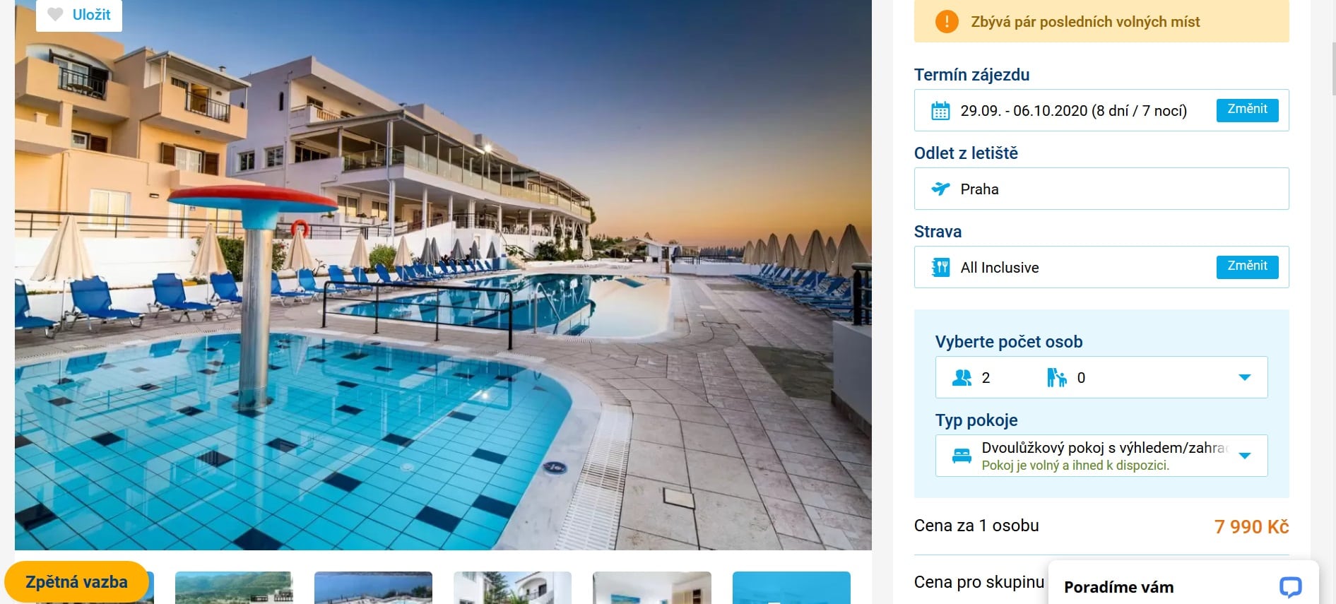1336x604 pixels.
Task: Open the Zpětná vazba feedback button
Action: 76,582
